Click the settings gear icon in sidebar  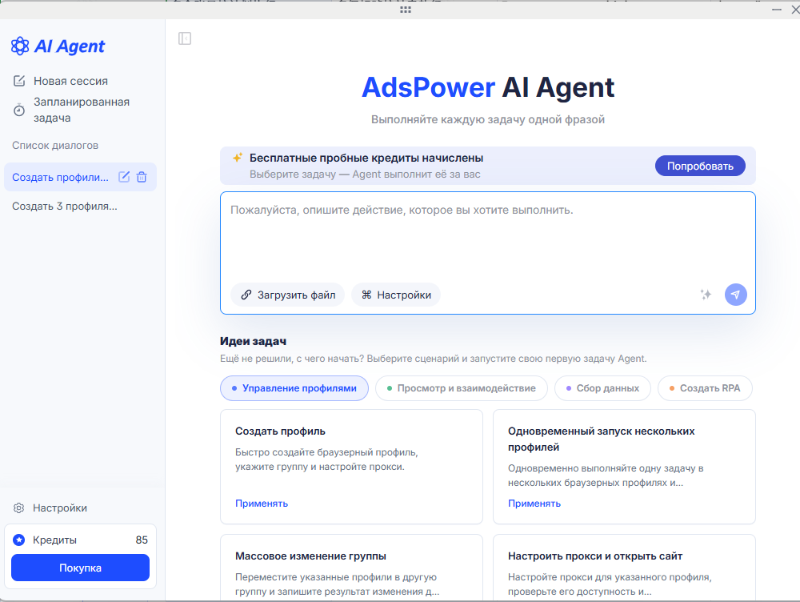[x=19, y=508]
